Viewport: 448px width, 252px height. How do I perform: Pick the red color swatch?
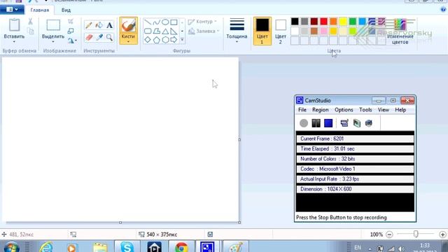coord(323,22)
